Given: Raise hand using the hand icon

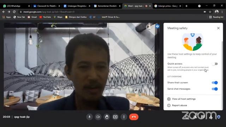Looking at the screenshot, I should point(107,117).
